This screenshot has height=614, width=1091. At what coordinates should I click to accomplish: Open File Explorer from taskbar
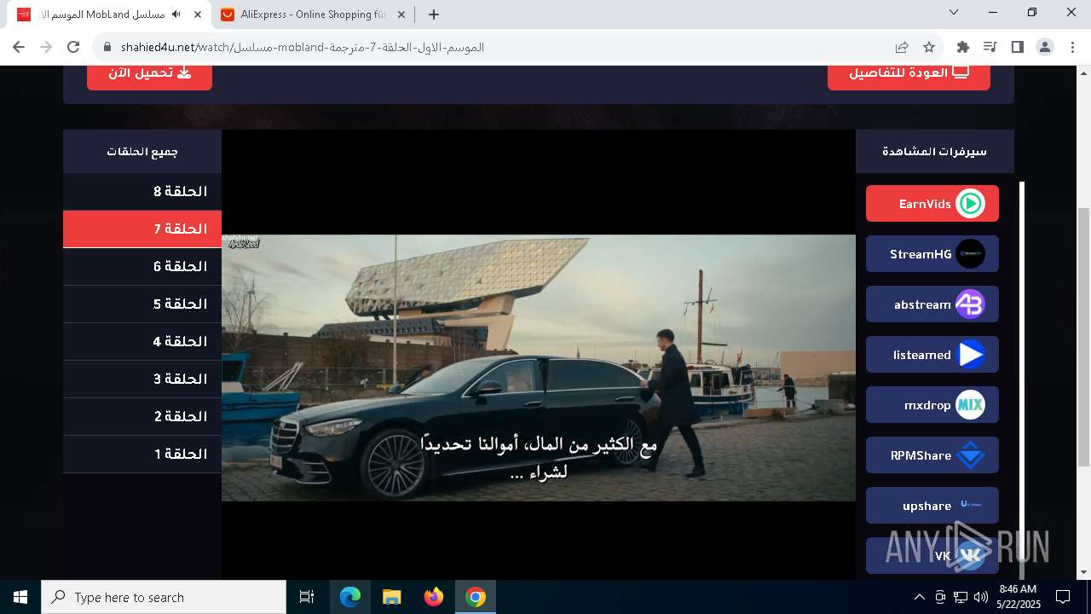(x=392, y=597)
